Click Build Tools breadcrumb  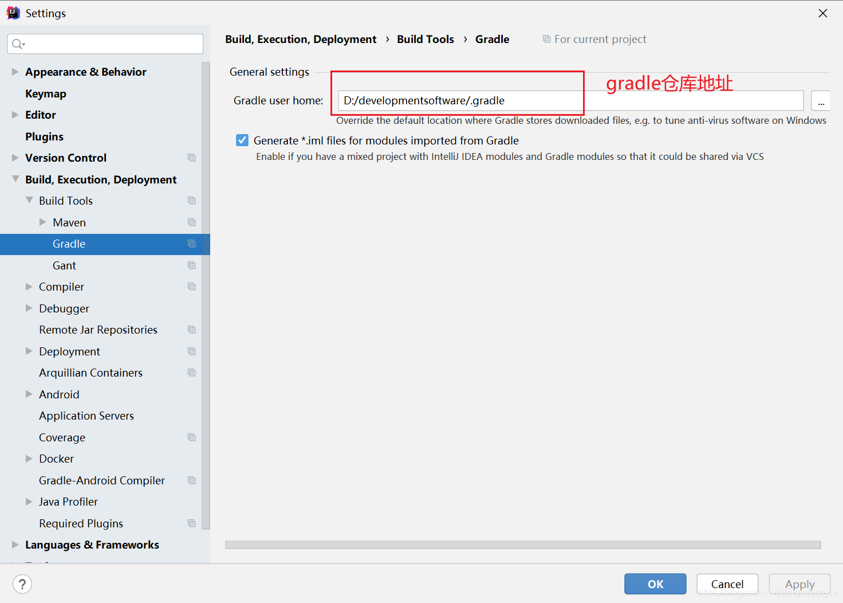(x=426, y=39)
